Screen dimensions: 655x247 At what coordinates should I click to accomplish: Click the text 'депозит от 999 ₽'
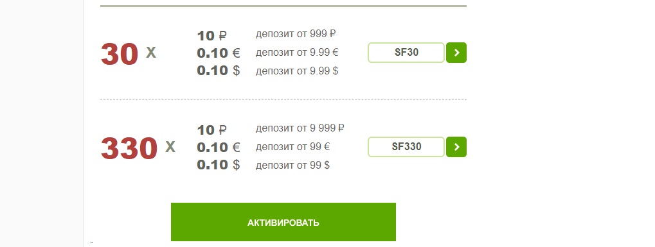[296, 34]
